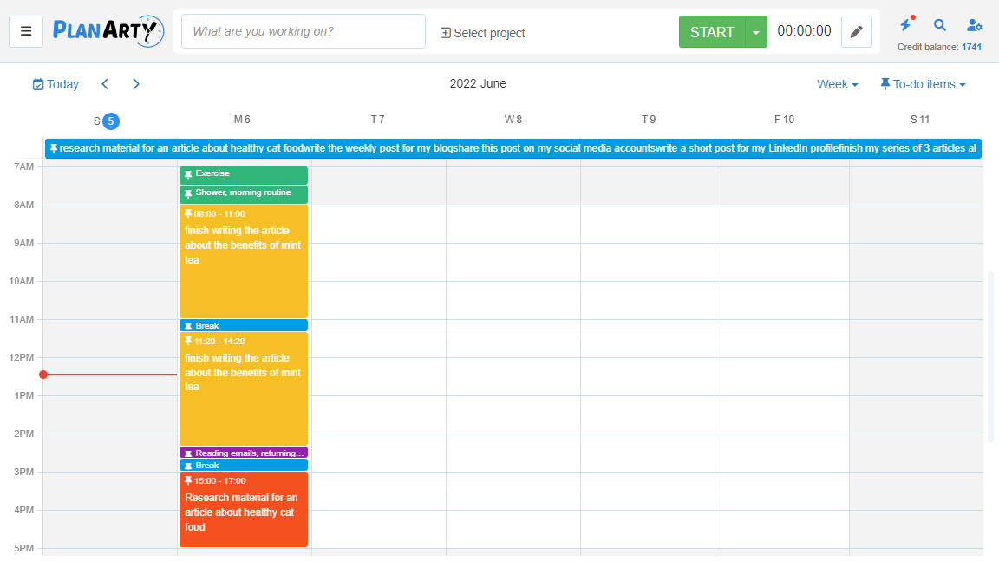Click the 5PM time label
Image resolution: width=999 pixels, height=561 pixels.
pyautogui.click(x=23, y=548)
